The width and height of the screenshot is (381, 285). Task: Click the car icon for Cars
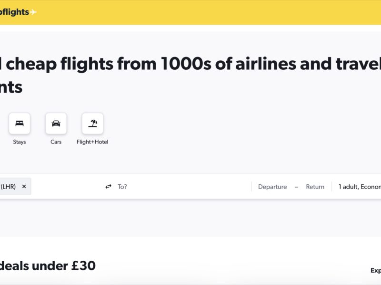pos(56,123)
